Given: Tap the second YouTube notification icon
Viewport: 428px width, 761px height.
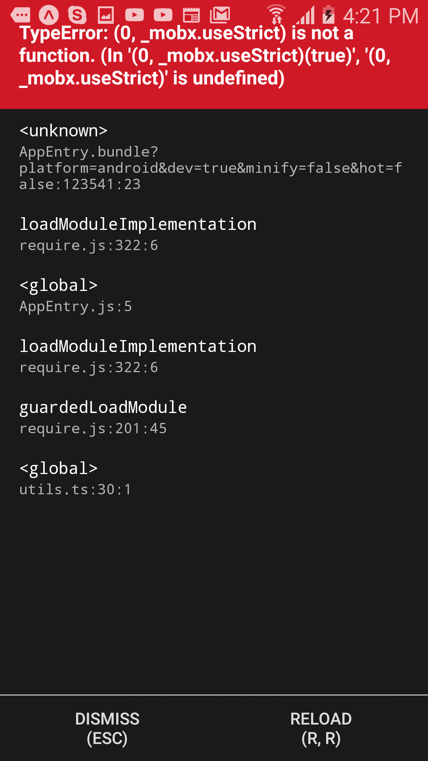Looking at the screenshot, I should (162, 15).
